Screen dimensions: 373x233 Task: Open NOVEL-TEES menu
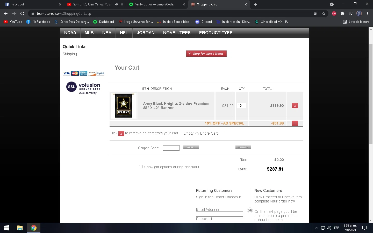tap(177, 33)
